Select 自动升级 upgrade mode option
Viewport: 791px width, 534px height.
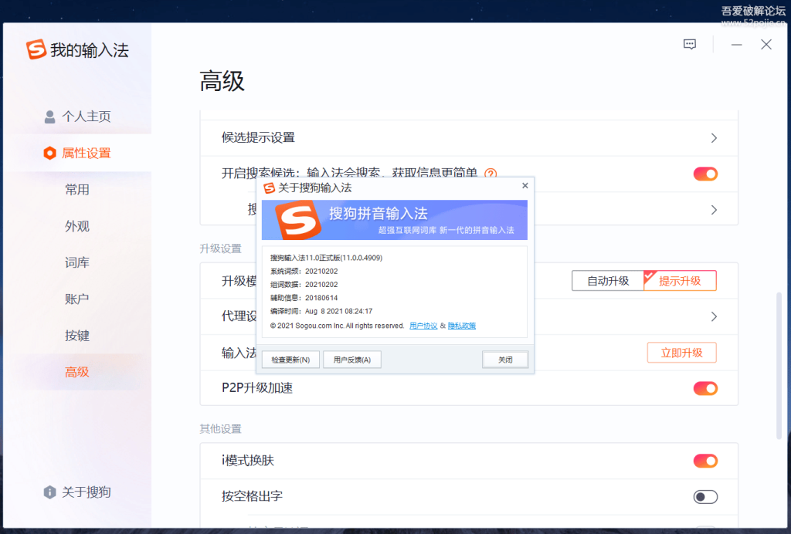(x=608, y=281)
